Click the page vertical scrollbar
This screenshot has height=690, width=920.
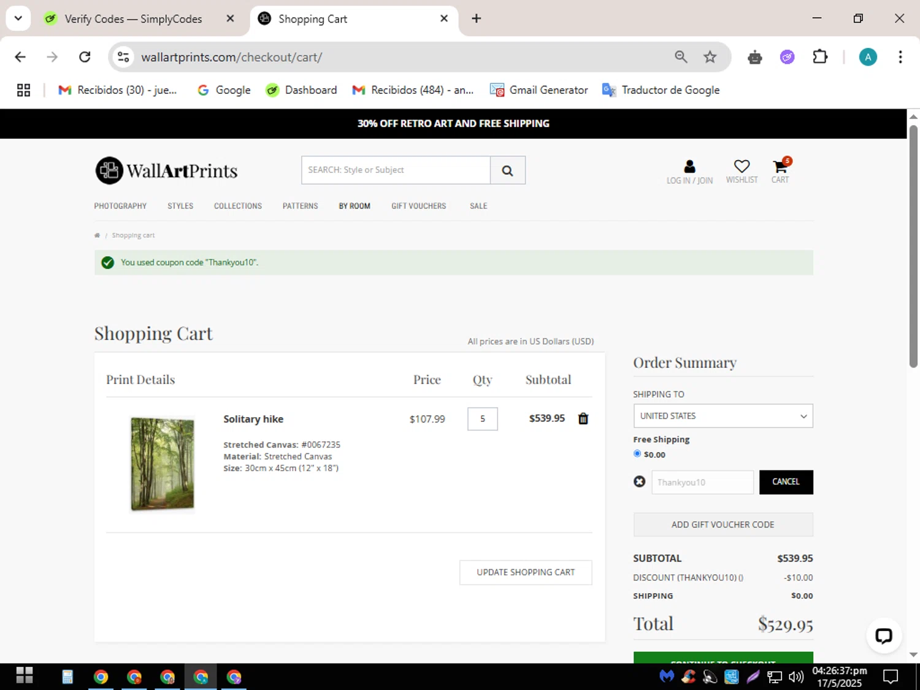[913, 245]
